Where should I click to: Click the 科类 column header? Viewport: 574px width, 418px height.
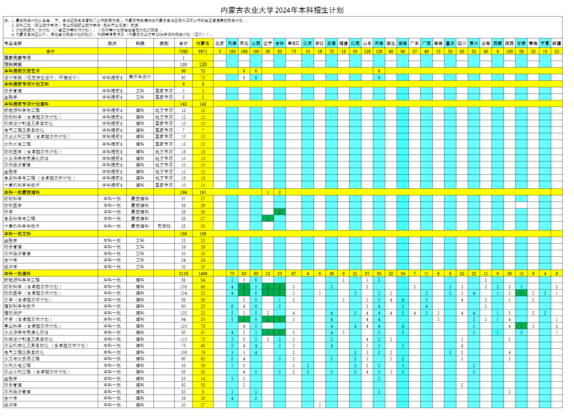140,43
